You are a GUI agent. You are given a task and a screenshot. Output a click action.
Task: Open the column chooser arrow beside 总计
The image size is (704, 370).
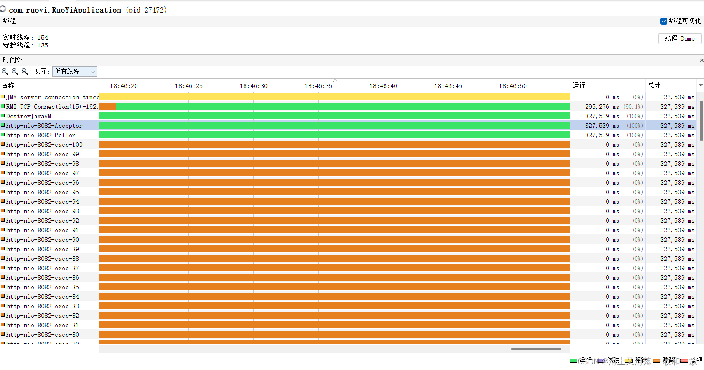(701, 85)
